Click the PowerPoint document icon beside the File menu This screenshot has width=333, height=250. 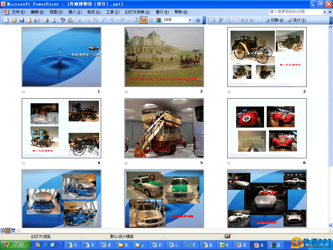6,12
